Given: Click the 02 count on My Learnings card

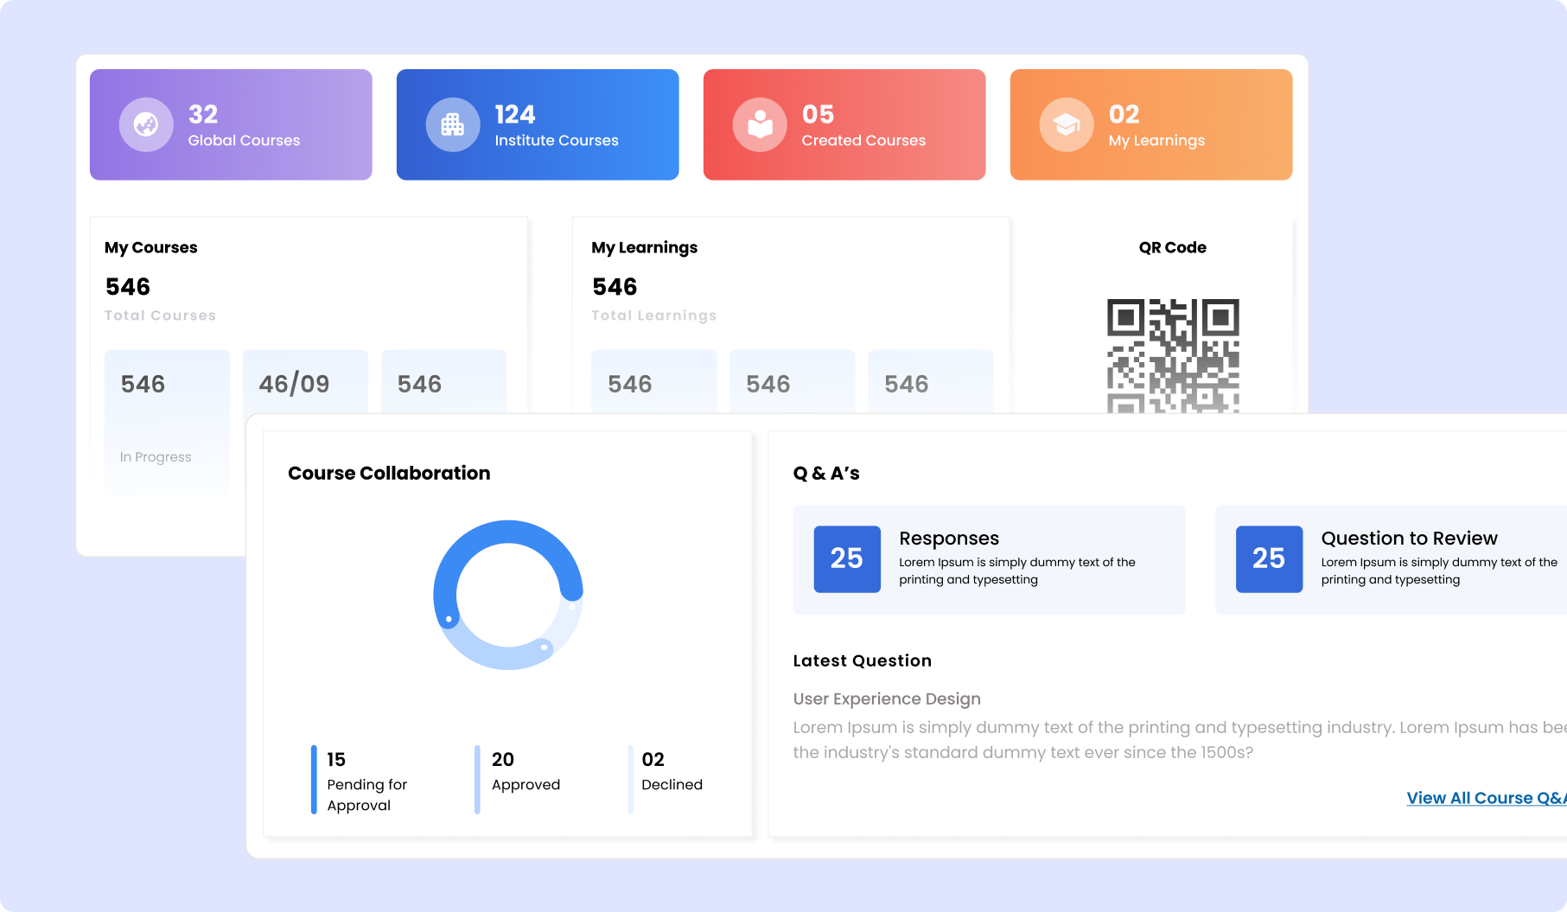Looking at the screenshot, I should click(1124, 114).
